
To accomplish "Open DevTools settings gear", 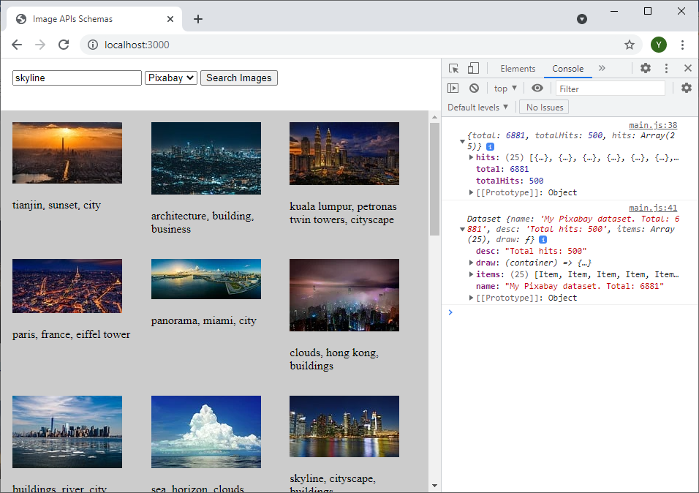I will 645,67.
